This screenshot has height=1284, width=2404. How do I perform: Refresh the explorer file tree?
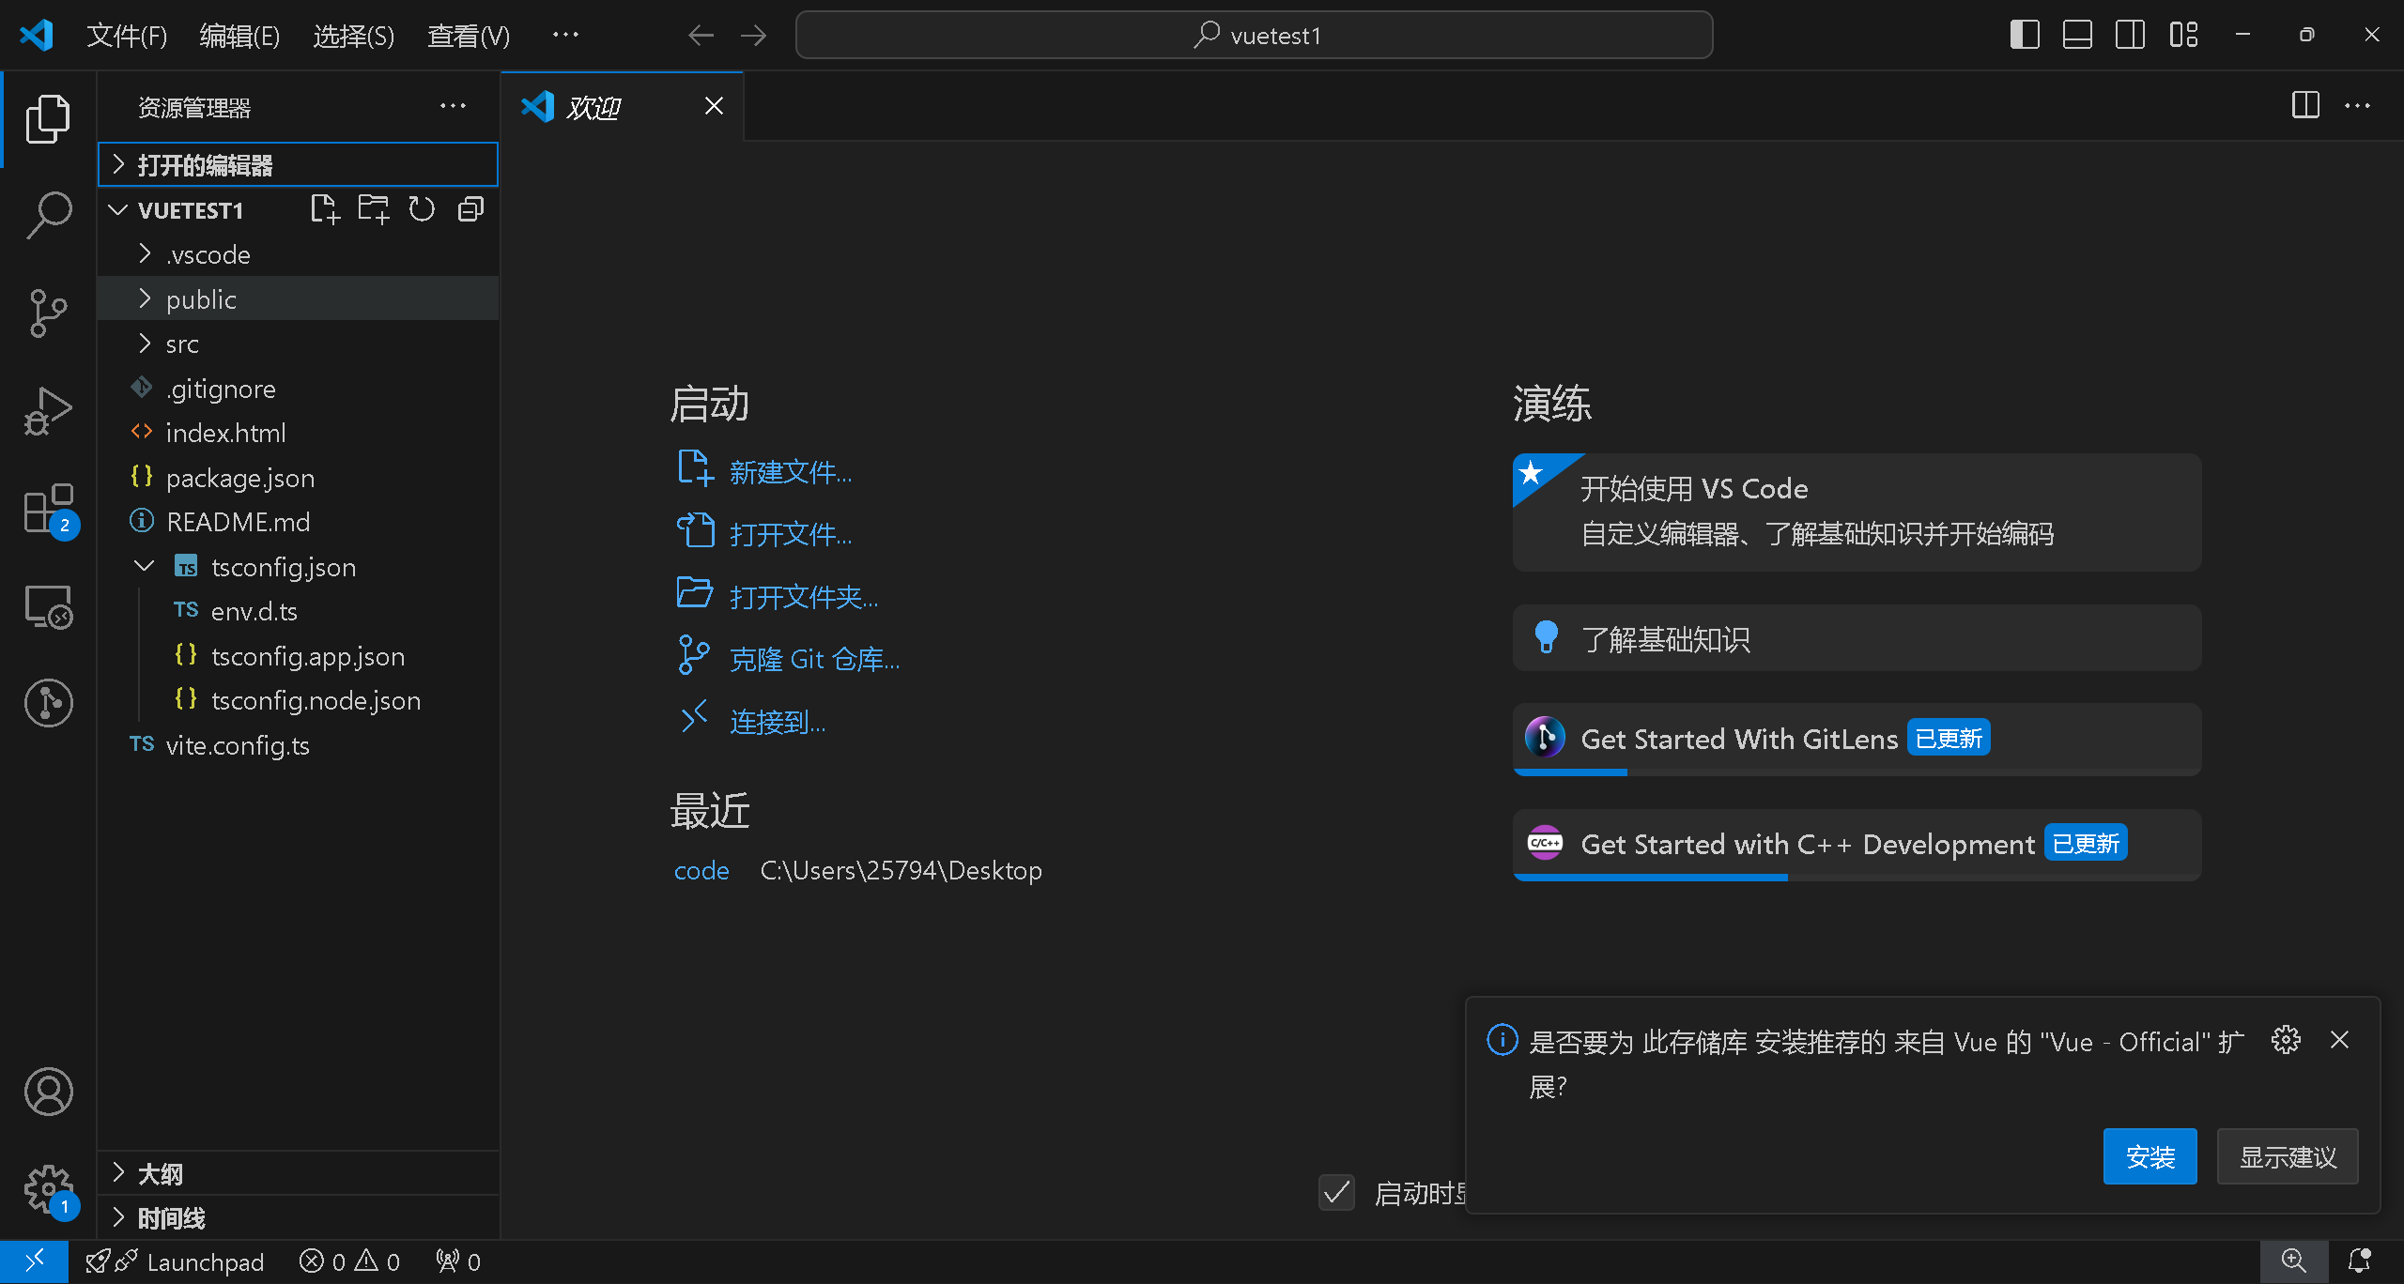[422, 209]
